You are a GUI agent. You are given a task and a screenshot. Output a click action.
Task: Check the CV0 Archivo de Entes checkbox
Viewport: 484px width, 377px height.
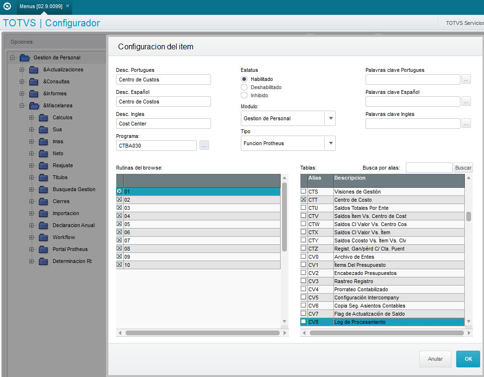pos(304,256)
